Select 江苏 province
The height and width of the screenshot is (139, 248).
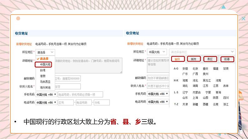tap(206, 86)
